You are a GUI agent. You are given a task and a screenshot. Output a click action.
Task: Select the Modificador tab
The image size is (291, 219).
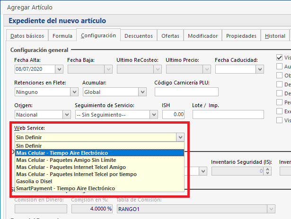tap(203, 36)
